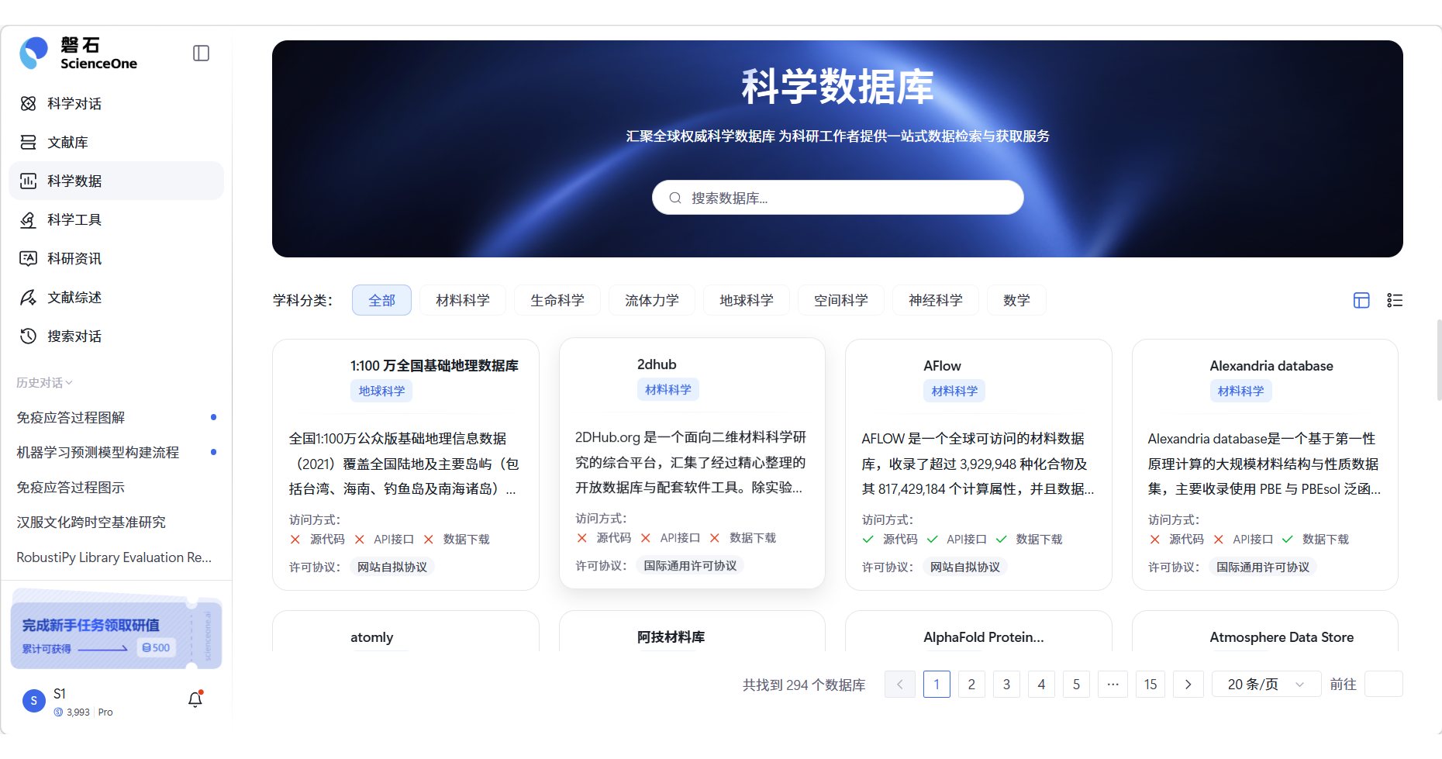Go to page 5
Image resolution: width=1442 pixels, height=759 pixels.
1076,684
